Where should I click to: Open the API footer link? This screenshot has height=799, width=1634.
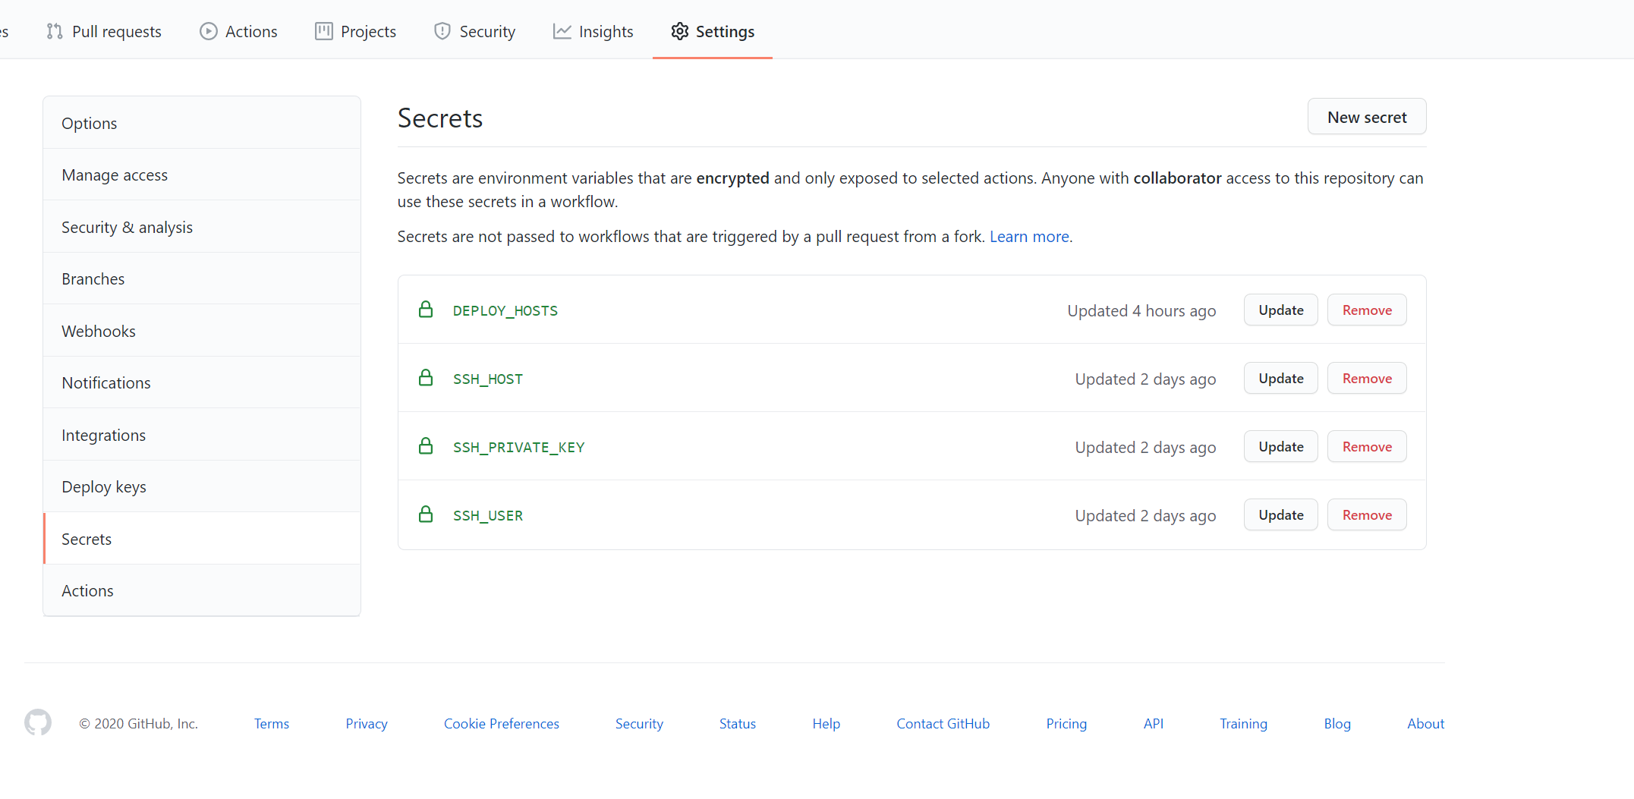click(1154, 723)
